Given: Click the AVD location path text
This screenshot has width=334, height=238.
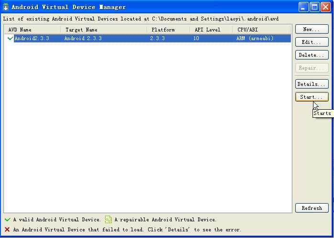Looking at the screenshot, I should [215, 19].
